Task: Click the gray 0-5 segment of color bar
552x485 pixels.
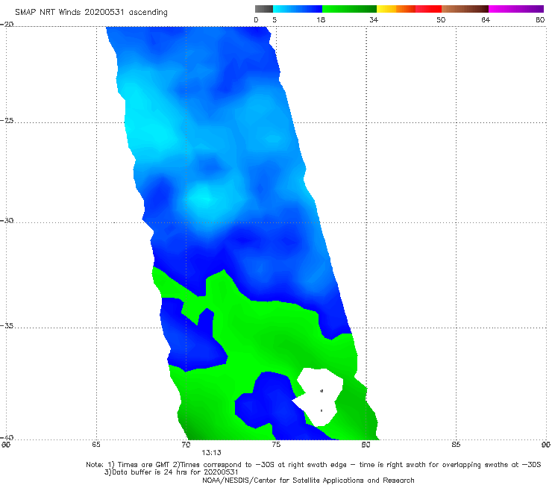Action: (x=263, y=9)
